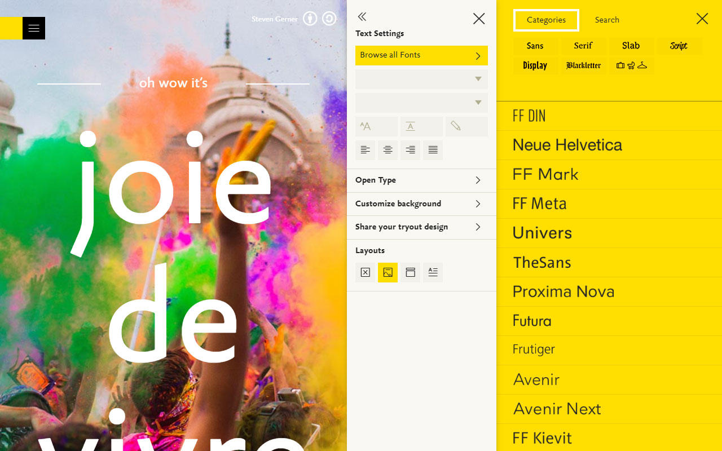Select the header bar layout icon
Image resolution: width=722 pixels, height=451 pixels.
(410, 272)
